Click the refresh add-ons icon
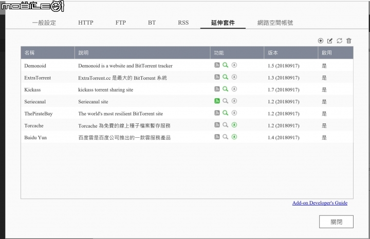Screen dimensions: 370x239 point(339,41)
